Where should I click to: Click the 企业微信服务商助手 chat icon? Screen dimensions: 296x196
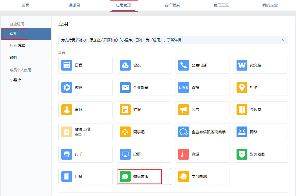[x=184, y=132]
